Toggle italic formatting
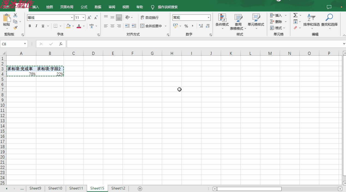This screenshot has width=346, height=192. [x=36, y=26]
